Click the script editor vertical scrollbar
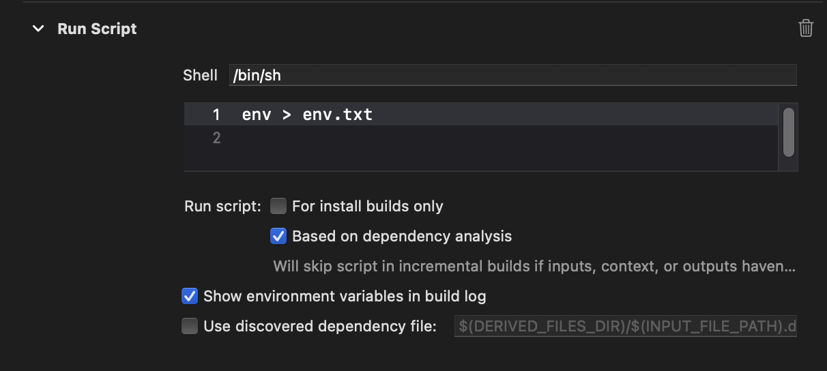This screenshot has width=827, height=371. point(789,132)
